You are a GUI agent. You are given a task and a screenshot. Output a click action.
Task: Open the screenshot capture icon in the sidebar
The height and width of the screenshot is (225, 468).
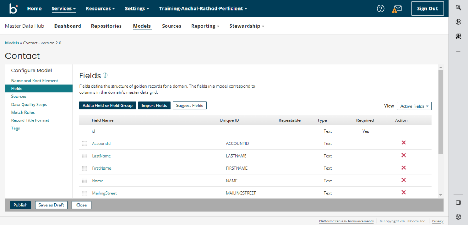pos(458,36)
